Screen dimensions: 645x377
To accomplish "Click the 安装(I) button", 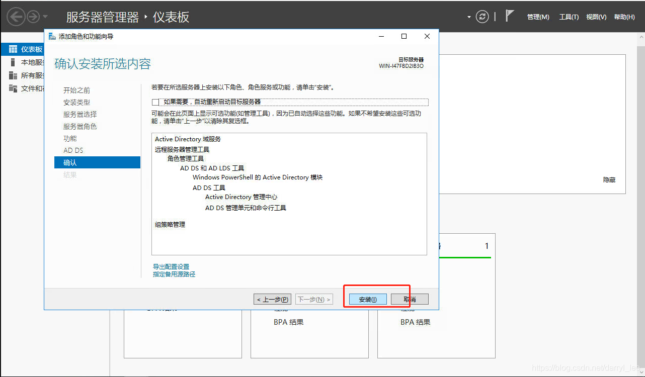I will pos(368,299).
